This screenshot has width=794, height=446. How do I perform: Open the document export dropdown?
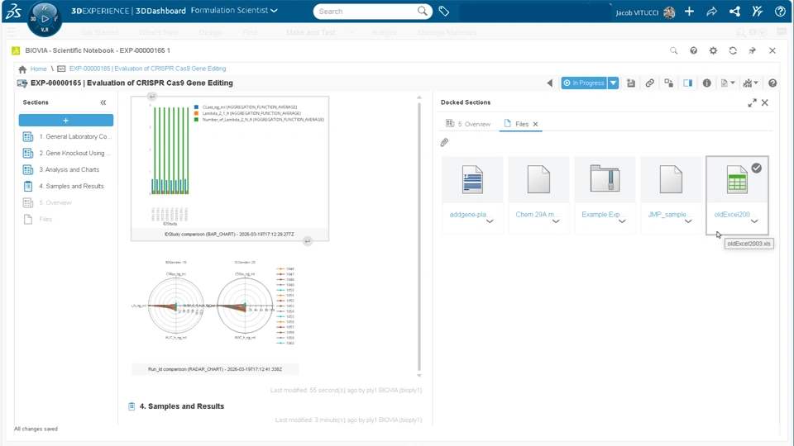(728, 83)
